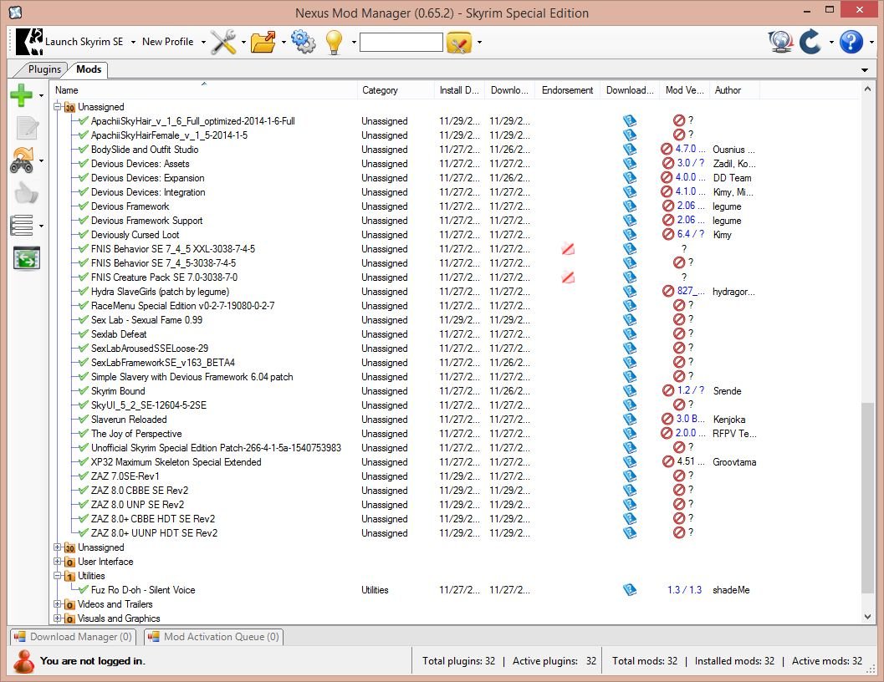884x682 pixels.
Task: Click the download ID icon for BodySlide row
Action: [x=630, y=149]
